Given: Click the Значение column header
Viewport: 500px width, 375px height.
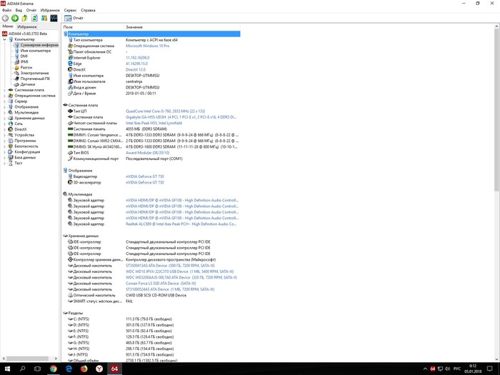Looking at the screenshot, I should [134, 26].
